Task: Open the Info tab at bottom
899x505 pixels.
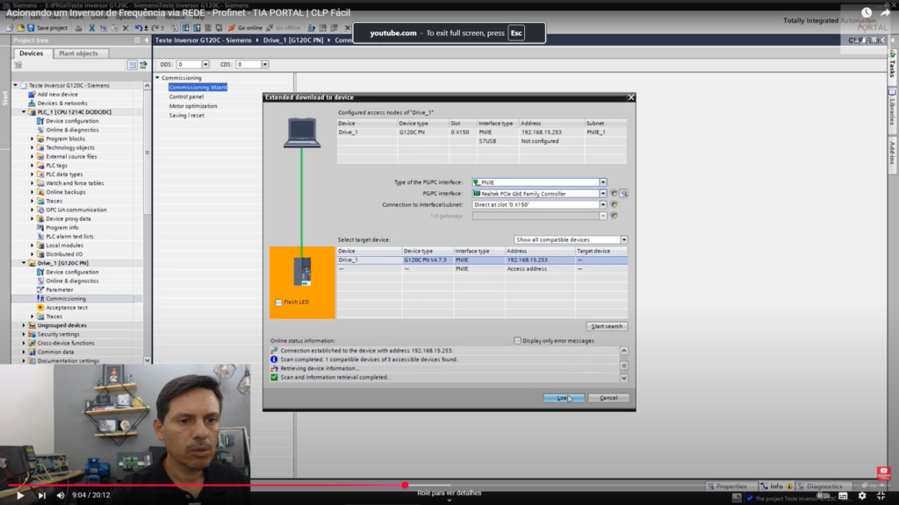Action: (775, 486)
